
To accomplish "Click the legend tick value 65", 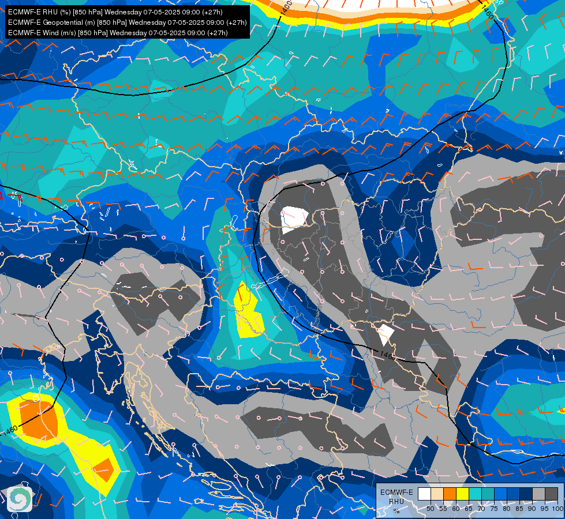I will coord(469,509).
